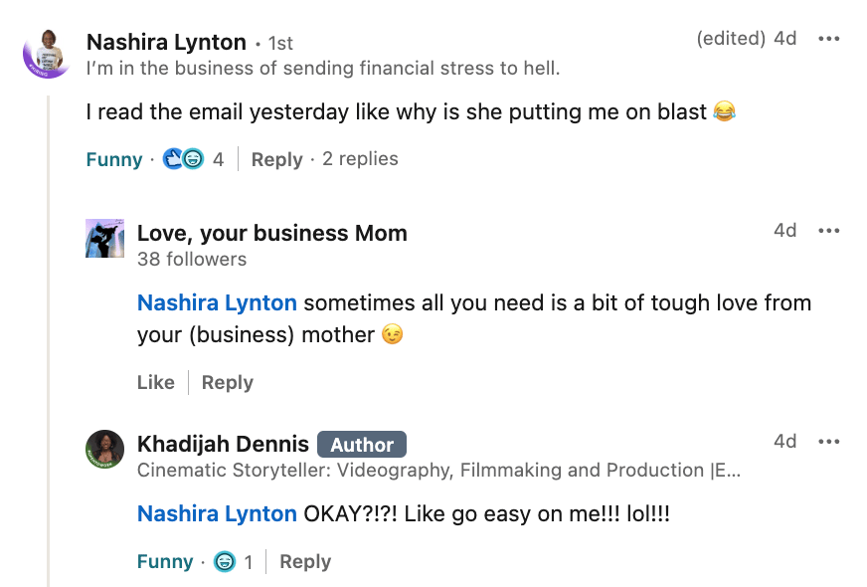This screenshot has width=867, height=587.
Task: Toggle the Funny reaction on Nashira's comment
Action: 114,159
